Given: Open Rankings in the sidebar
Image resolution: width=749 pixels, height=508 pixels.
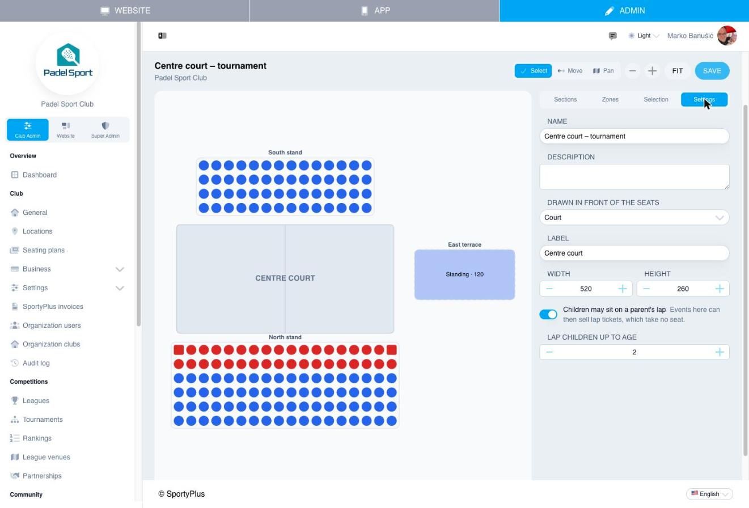Looking at the screenshot, I should click(37, 438).
